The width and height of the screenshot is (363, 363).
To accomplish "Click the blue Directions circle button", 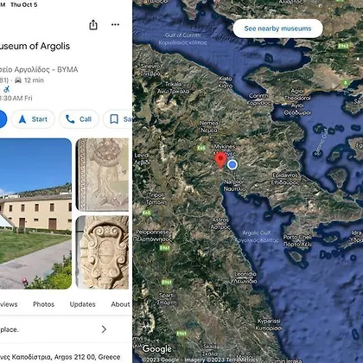I will pyautogui.click(x=2, y=119).
